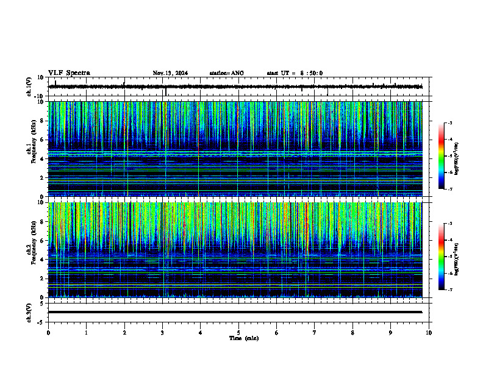483x373 pixels.
Task: Click the ch.1 colorbar log(PSD) label
Action: (457, 159)
